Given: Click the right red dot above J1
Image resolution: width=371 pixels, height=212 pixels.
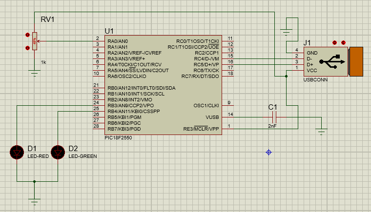Looking at the screenshot, I should 343,43.
